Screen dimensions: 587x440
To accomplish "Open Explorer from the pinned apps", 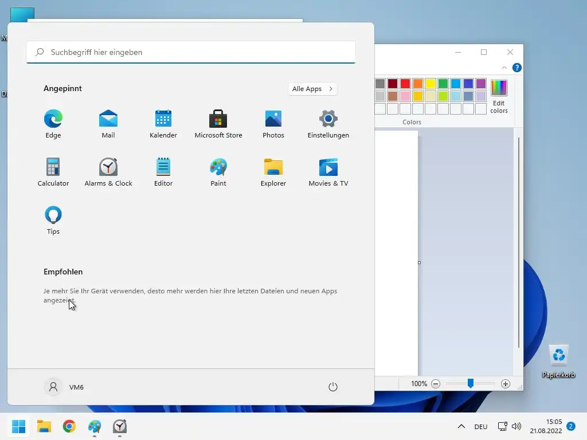I will pyautogui.click(x=273, y=172).
